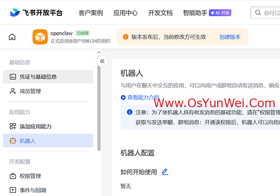
Task: Open 智能助手 AI 开发 in top navigation
Action: (206, 13)
